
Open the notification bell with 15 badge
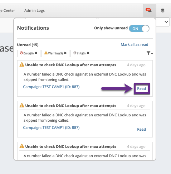click(x=148, y=10)
